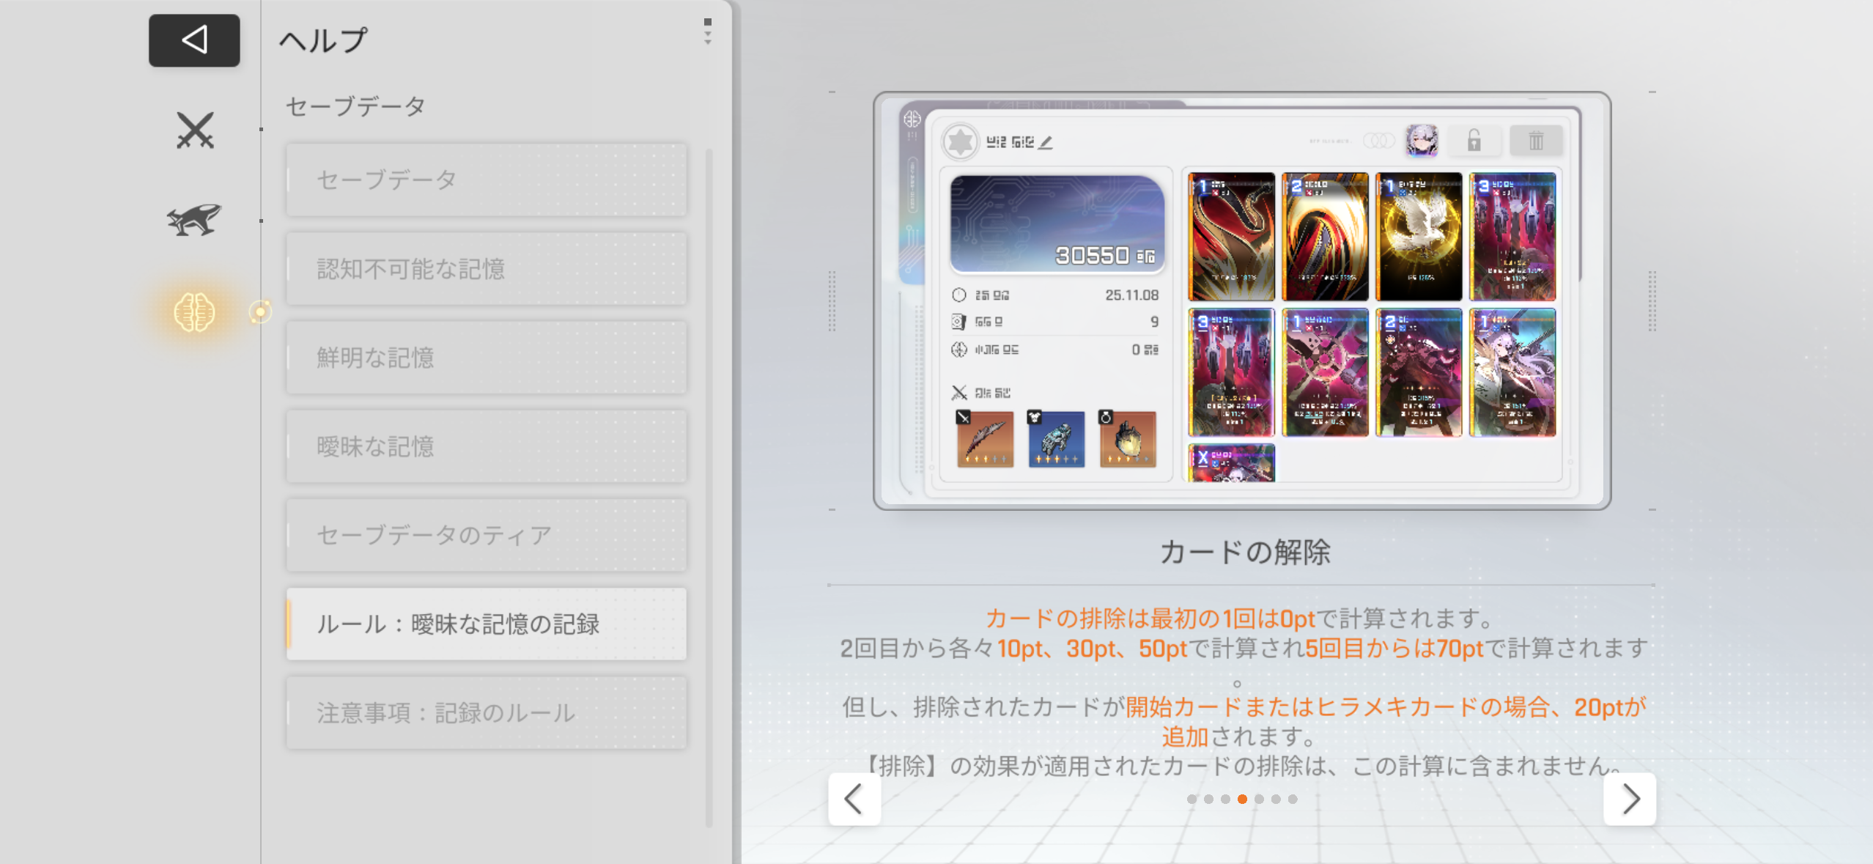Go to the previous help page arrow
1873x864 pixels.
click(854, 799)
